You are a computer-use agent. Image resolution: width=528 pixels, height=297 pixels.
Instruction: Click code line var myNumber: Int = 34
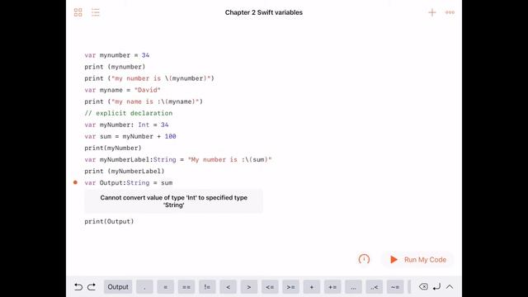pos(126,125)
